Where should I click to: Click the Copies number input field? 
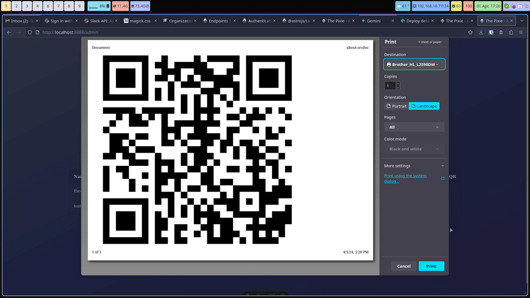(390, 86)
